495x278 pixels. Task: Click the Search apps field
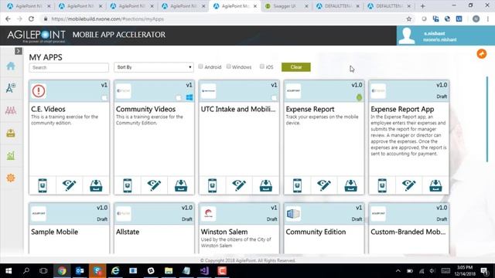point(69,67)
